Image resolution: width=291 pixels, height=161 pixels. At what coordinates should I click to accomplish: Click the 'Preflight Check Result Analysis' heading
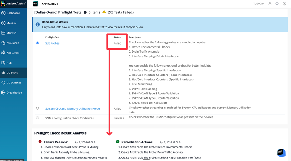(x=60, y=133)
